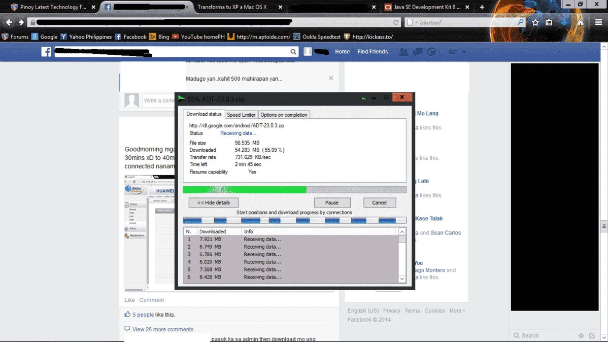Open Facebook friend requests icon
Image resolution: width=608 pixels, height=342 pixels.
(403, 52)
